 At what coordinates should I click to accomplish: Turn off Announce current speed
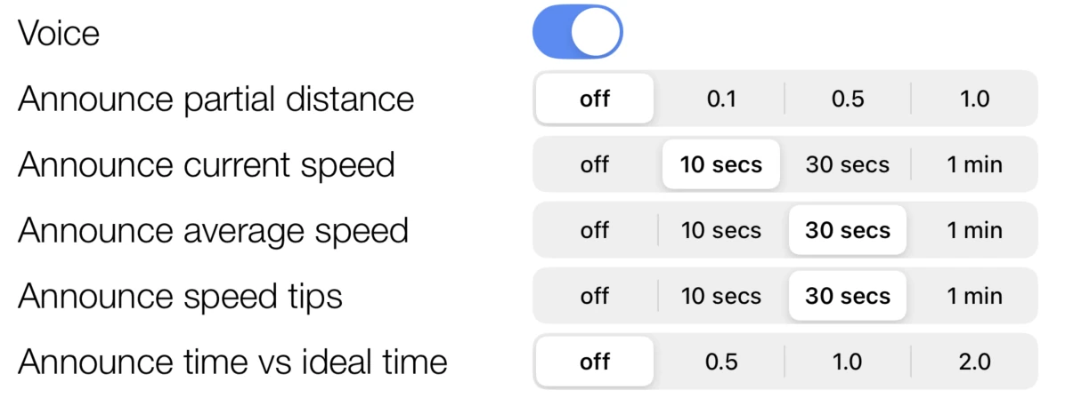(x=595, y=164)
